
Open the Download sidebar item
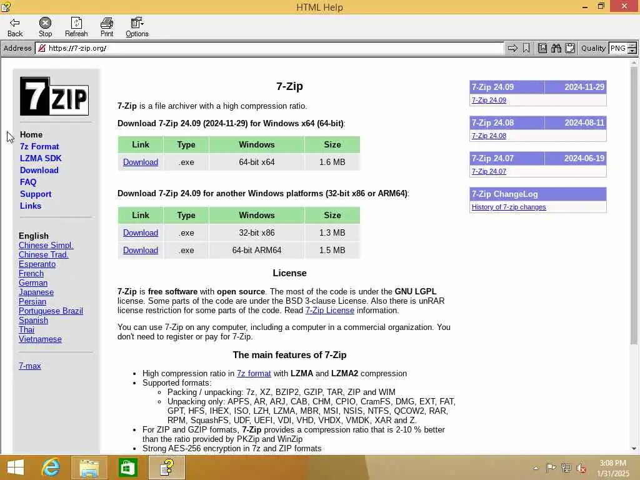(39, 170)
